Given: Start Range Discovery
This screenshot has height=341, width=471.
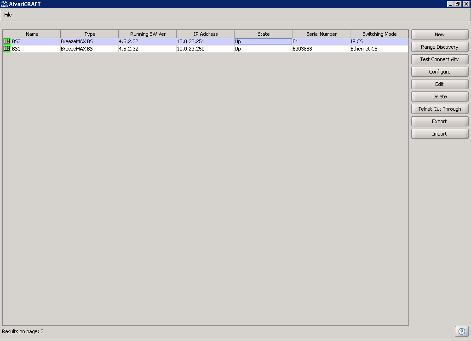Looking at the screenshot, I should tap(440, 47).
